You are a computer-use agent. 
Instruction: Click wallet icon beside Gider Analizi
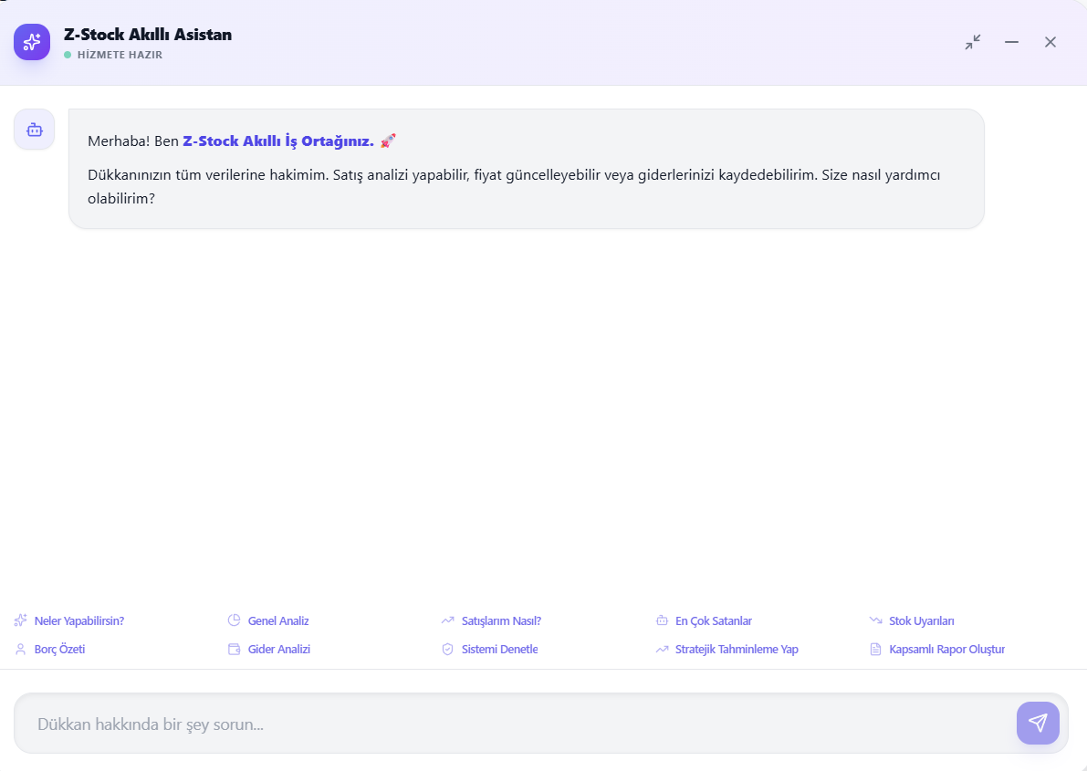click(234, 649)
